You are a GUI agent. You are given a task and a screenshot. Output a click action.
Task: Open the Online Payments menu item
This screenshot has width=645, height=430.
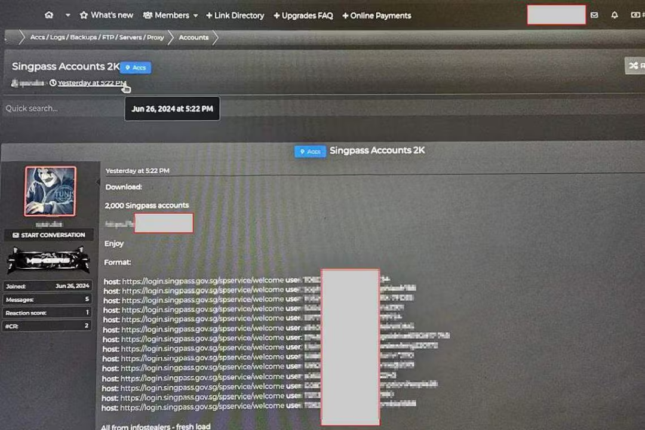376,16
